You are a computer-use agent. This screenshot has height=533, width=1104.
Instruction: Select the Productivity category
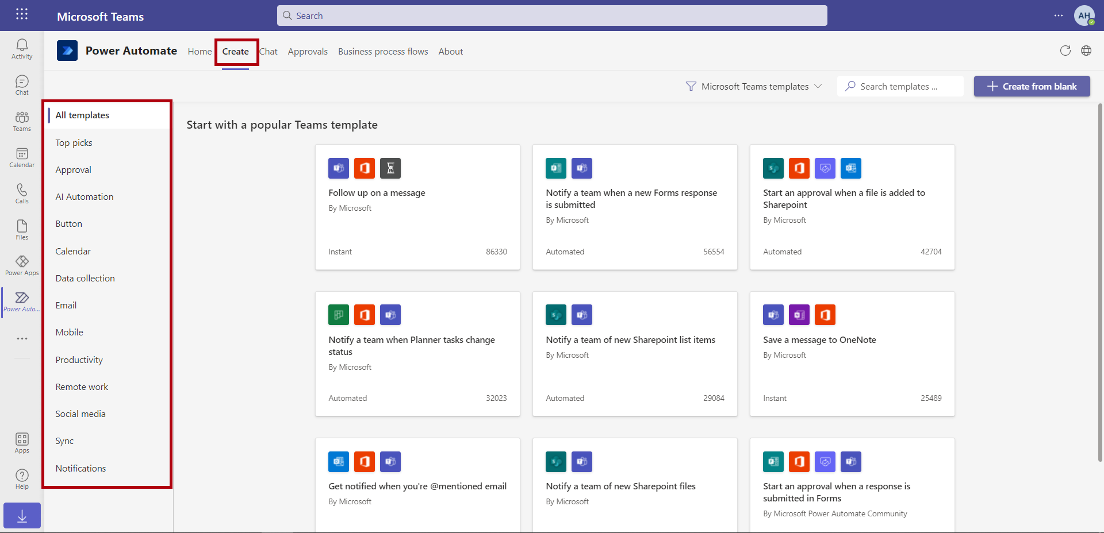click(108, 360)
